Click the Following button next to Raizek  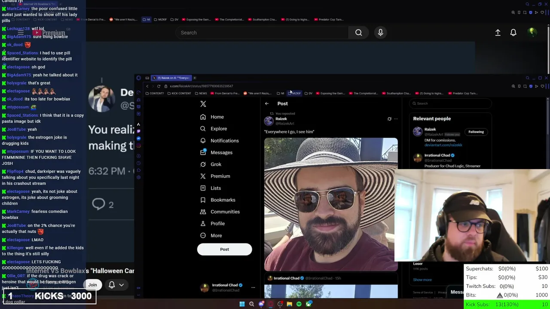(x=476, y=132)
